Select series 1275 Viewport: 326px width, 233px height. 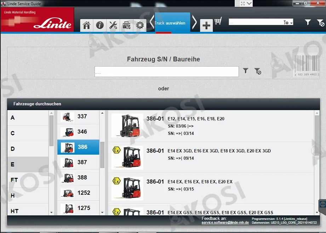[78, 208]
